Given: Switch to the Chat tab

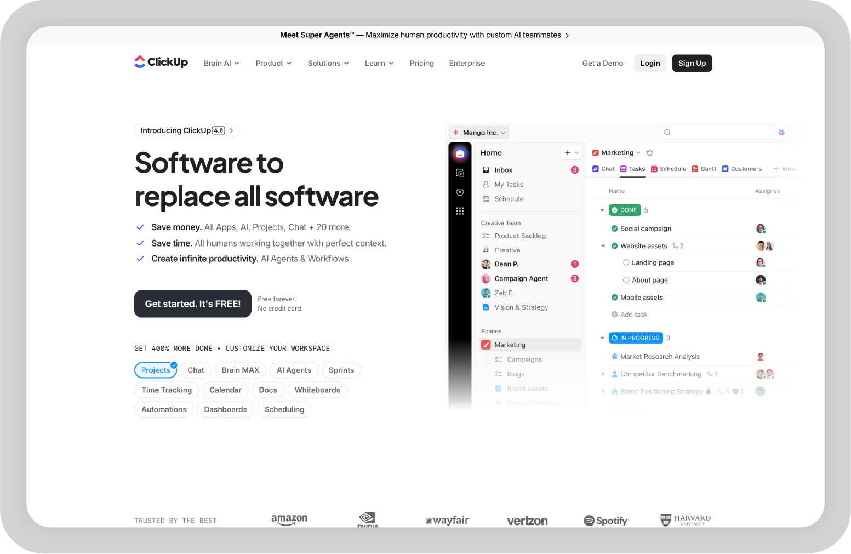Looking at the screenshot, I should click(x=603, y=169).
